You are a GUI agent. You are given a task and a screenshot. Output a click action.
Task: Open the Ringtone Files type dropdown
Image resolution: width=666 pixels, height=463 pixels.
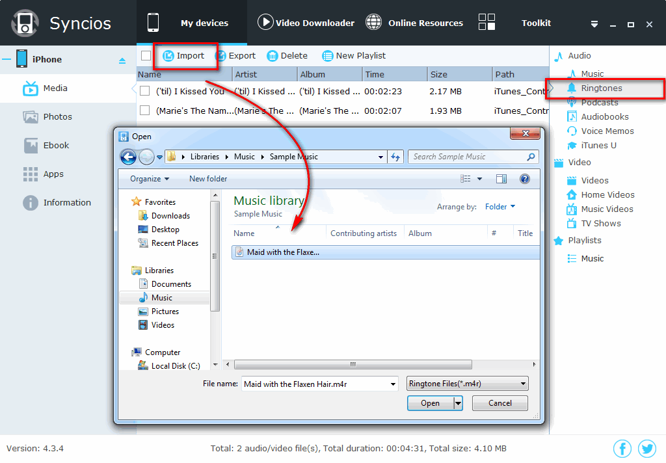click(467, 384)
